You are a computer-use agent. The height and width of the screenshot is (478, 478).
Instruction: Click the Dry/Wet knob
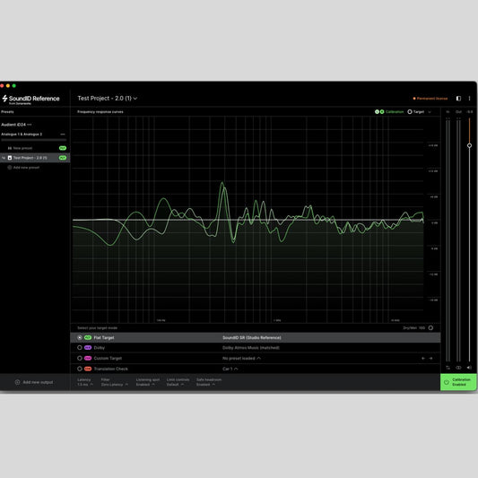pyautogui.click(x=430, y=328)
